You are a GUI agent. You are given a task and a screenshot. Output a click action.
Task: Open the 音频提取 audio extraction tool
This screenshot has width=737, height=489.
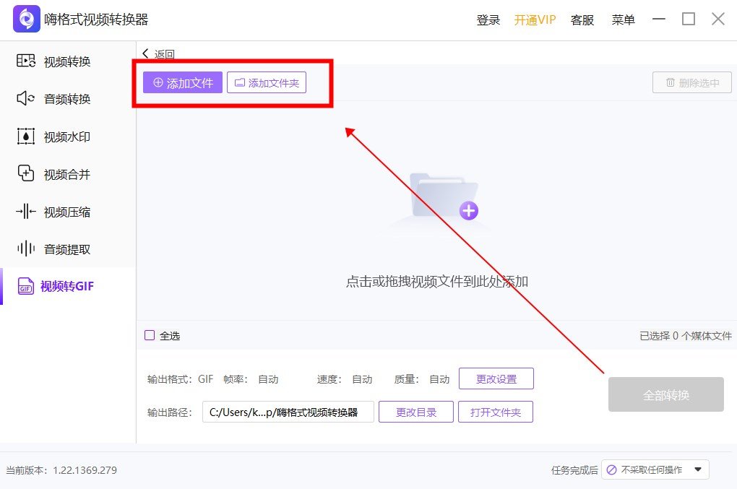61,248
